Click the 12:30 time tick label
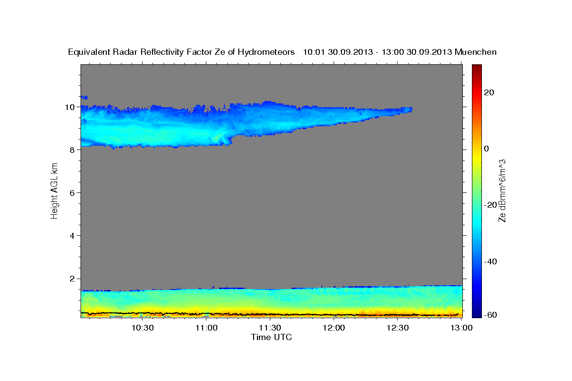572x381 pixels. [x=398, y=328]
